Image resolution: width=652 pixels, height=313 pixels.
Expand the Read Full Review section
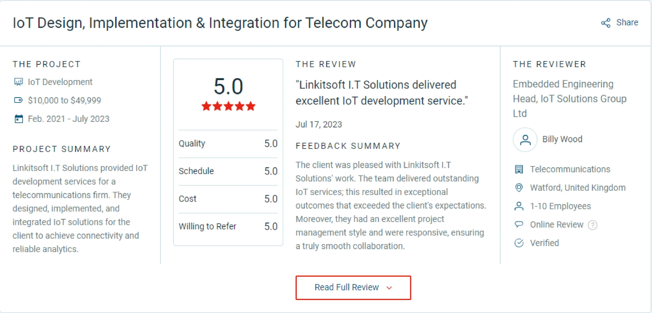353,287
